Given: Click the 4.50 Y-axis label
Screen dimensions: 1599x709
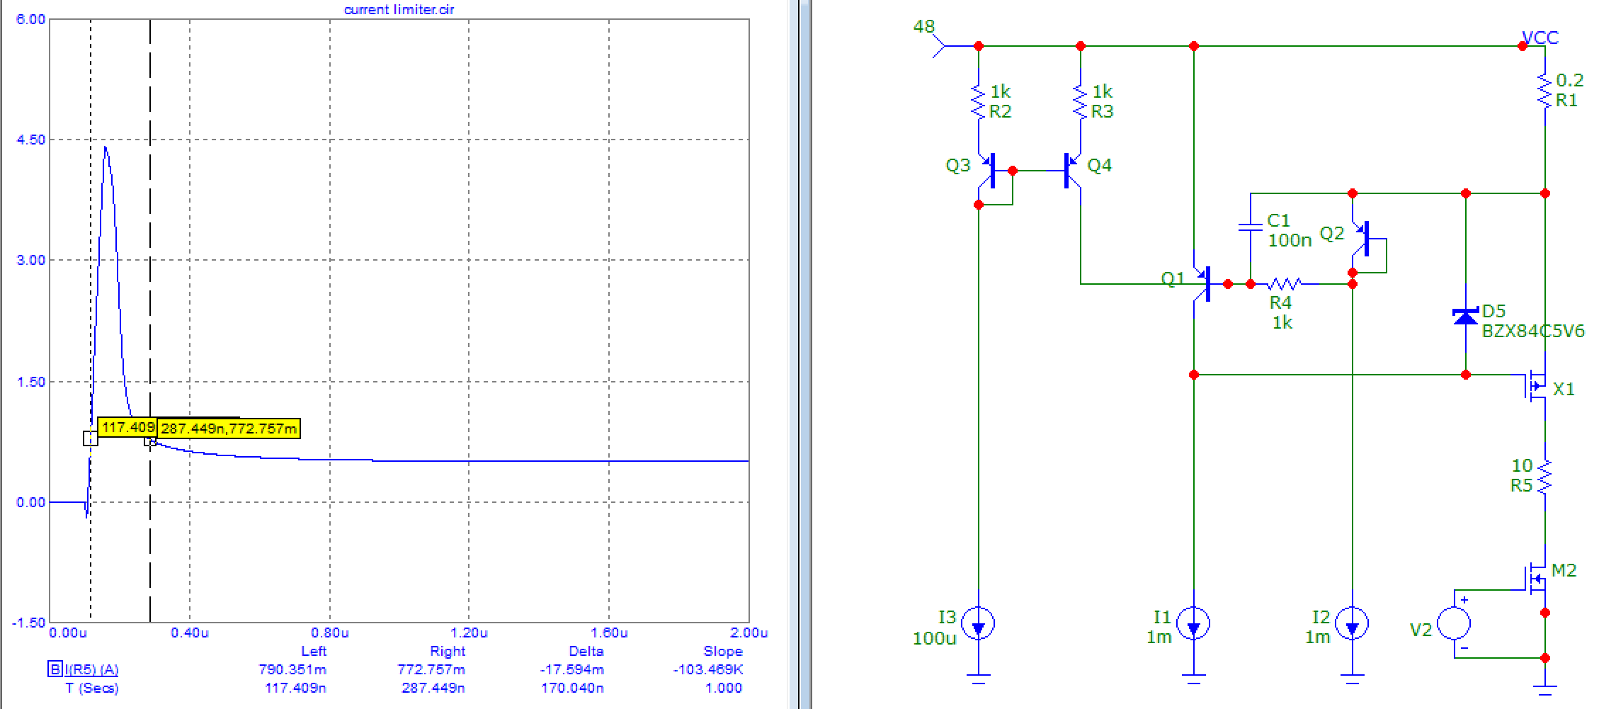Looking at the screenshot, I should [30, 140].
